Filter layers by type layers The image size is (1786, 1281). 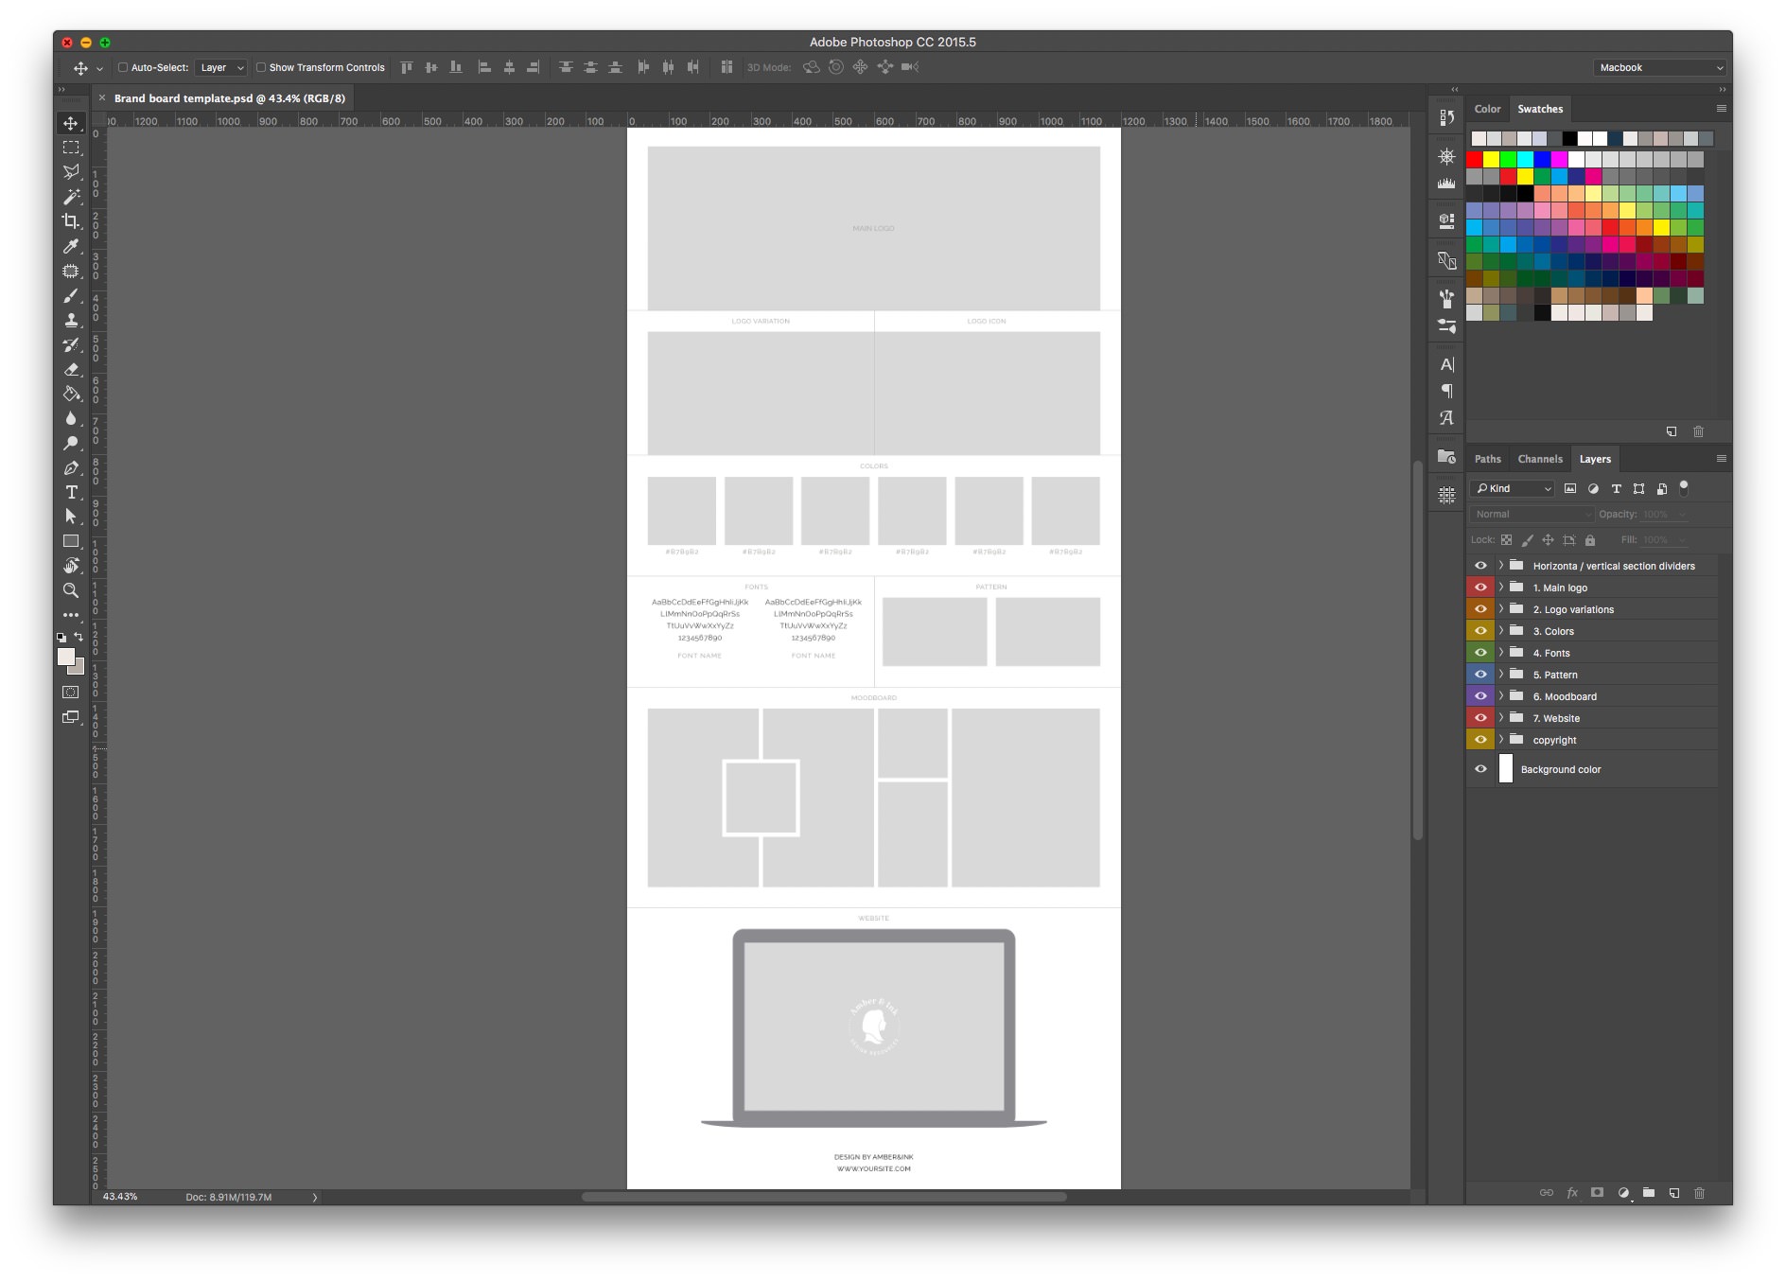pos(1617,489)
